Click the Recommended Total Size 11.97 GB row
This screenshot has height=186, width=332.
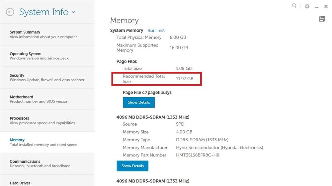click(x=156, y=79)
